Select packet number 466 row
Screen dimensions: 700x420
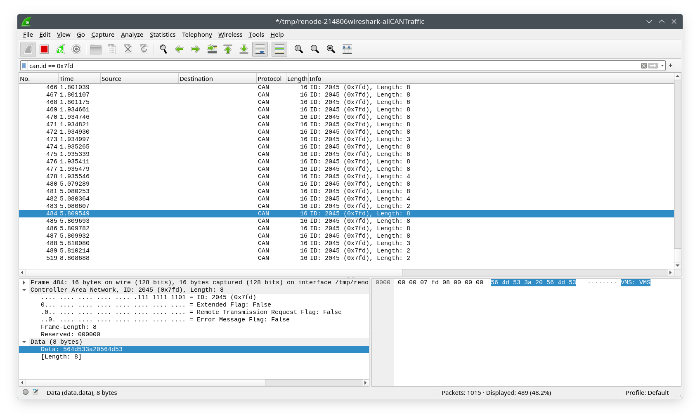(x=346, y=87)
